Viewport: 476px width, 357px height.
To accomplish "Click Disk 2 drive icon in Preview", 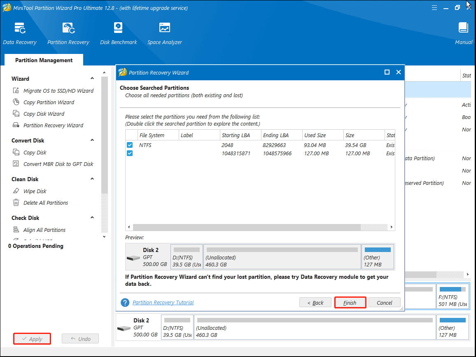I will pyautogui.click(x=133, y=258).
